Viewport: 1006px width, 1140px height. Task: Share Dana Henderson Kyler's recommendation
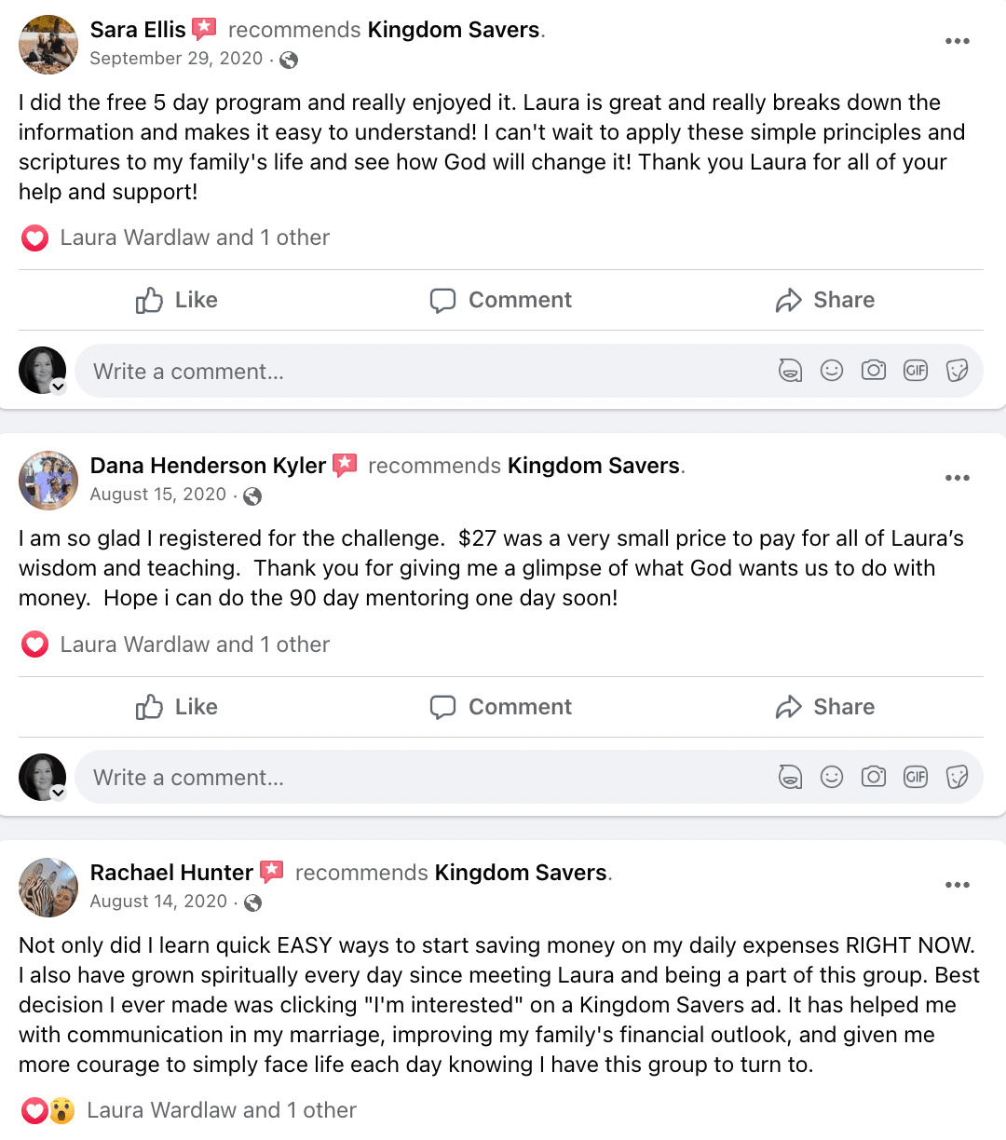(x=825, y=707)
